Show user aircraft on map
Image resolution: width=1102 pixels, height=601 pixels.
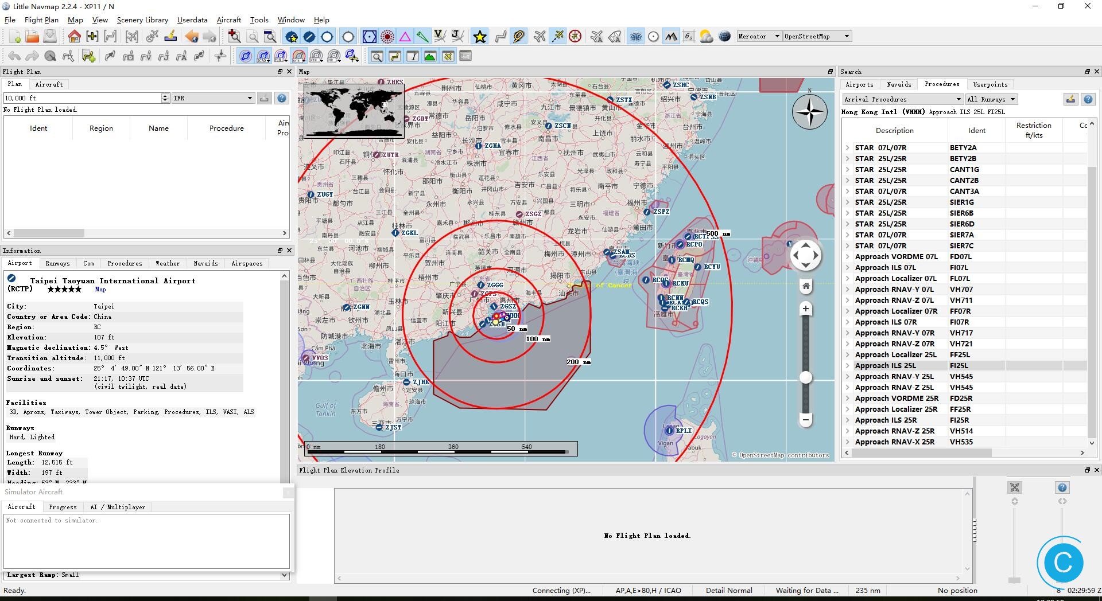pos(540,37)
